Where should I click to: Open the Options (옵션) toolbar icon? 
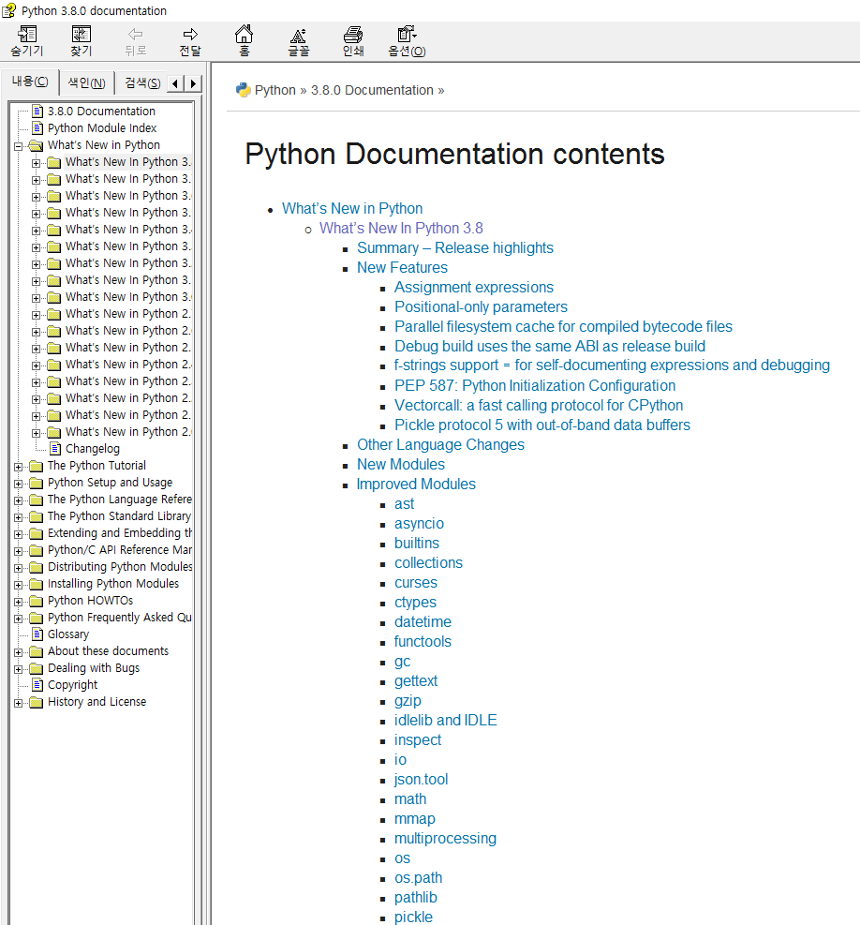(x=407, y=35)
